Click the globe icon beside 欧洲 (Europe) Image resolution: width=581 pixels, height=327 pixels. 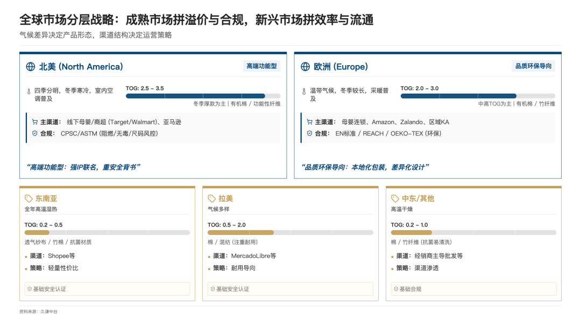point(304,67)
